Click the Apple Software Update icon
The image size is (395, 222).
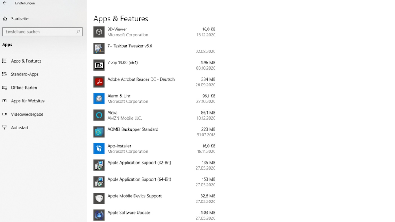[99, 215]
